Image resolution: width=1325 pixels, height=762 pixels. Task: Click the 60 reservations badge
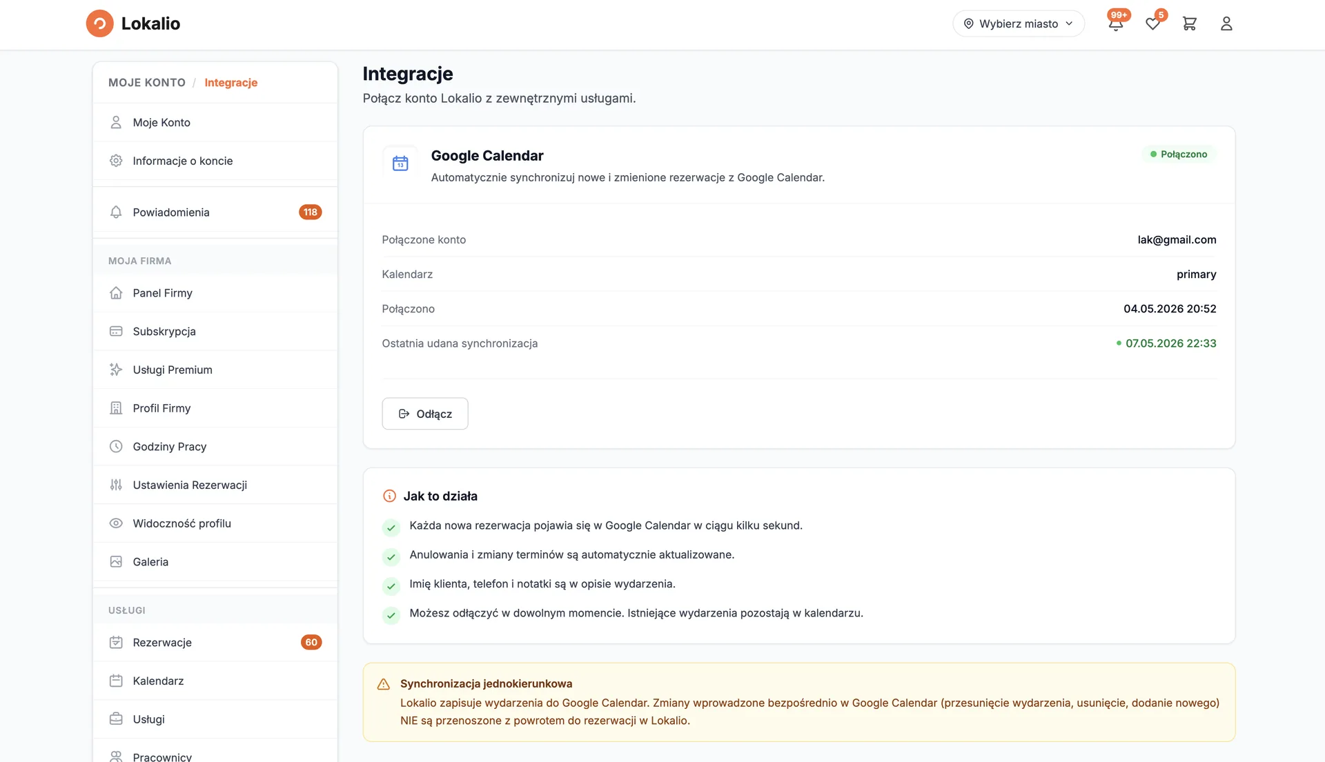click(311, 643)
